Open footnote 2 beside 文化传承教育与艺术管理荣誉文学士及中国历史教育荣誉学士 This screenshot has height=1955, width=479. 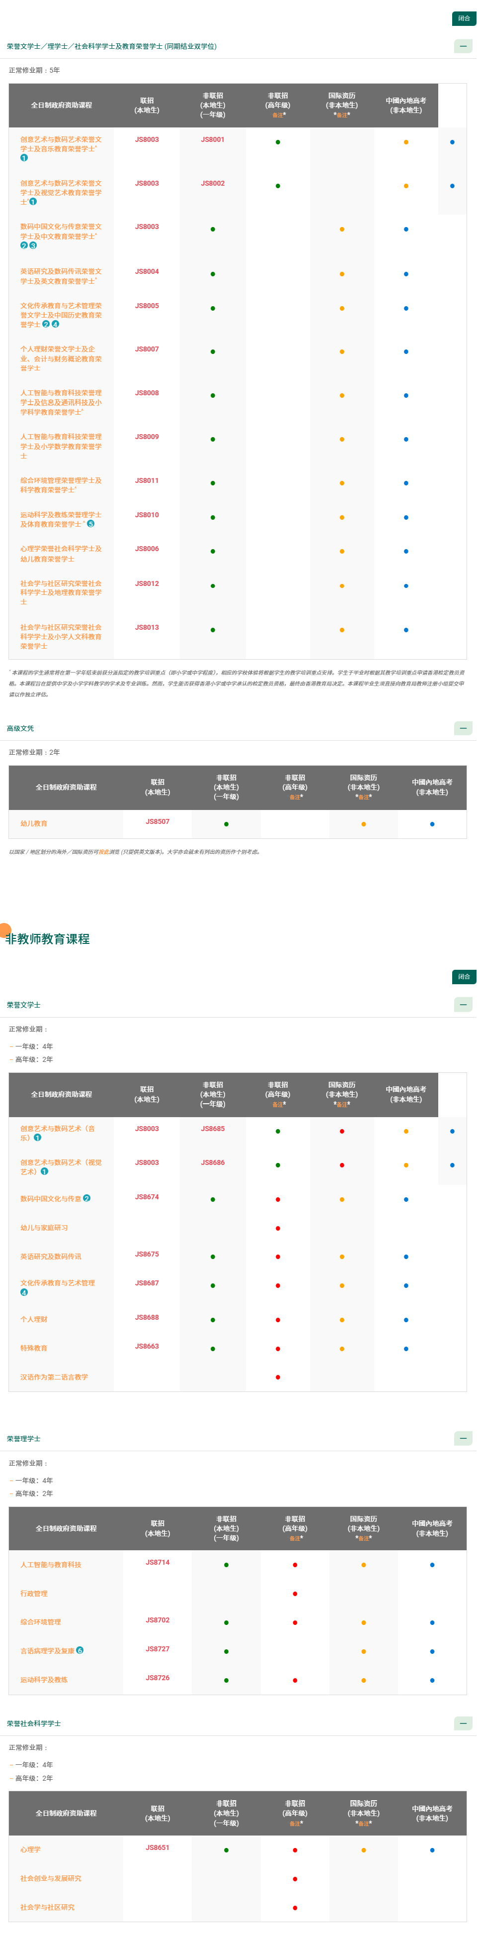click(46, 324)
